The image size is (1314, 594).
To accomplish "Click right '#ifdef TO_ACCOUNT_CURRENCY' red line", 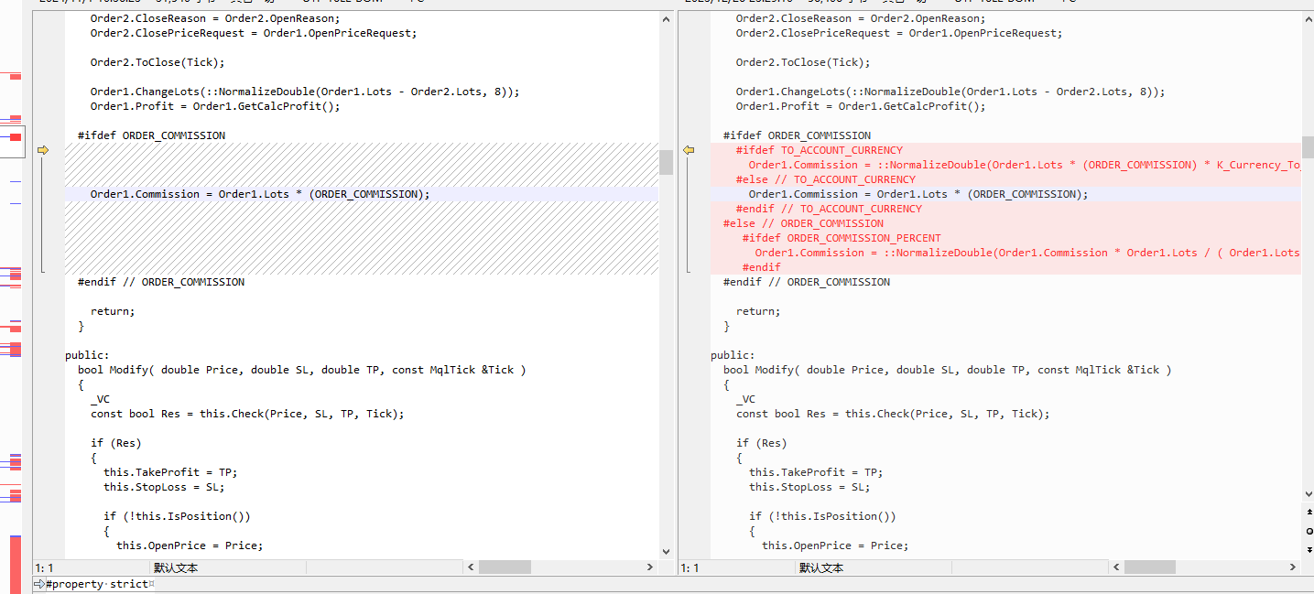I will [819, 150].
